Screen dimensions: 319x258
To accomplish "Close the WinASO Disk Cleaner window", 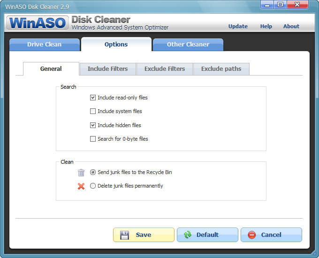I will point(297,5).
